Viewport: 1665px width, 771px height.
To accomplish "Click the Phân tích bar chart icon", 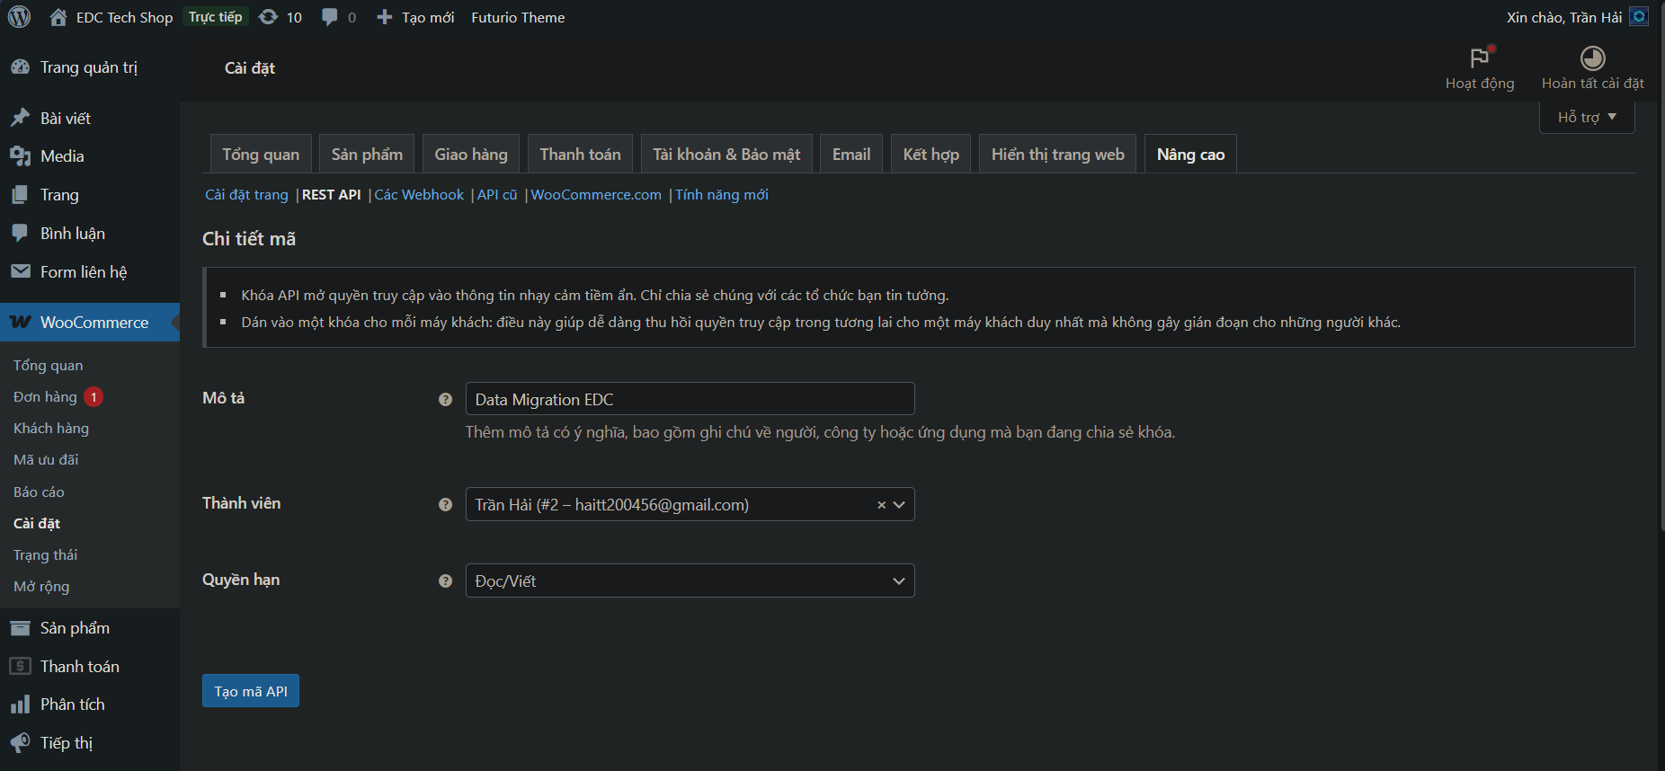I will tap(20, 705).
